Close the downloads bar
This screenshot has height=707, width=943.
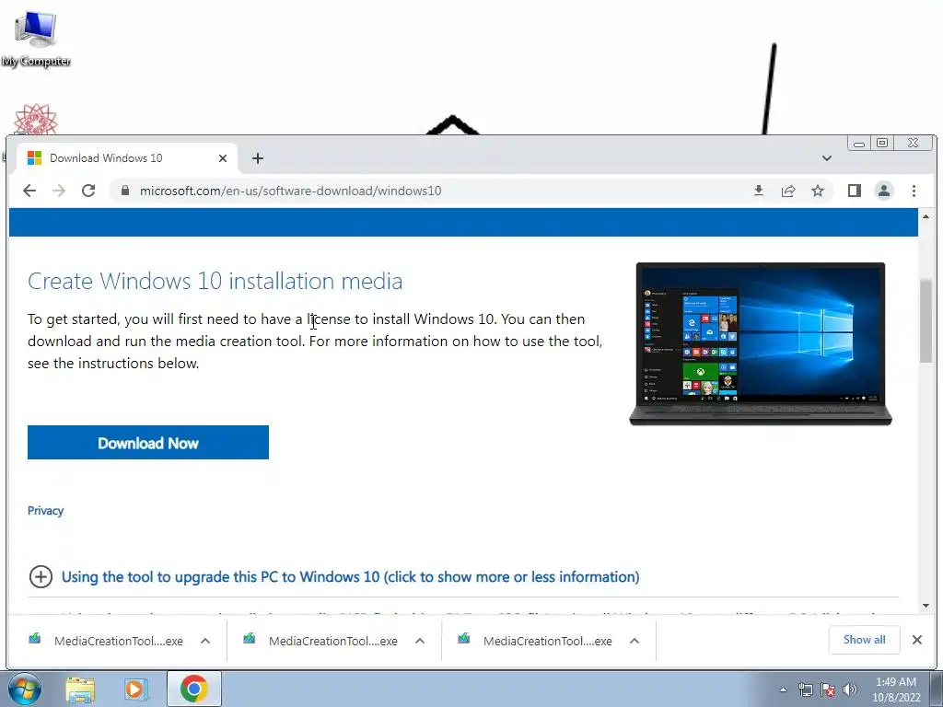coord(916,640)
